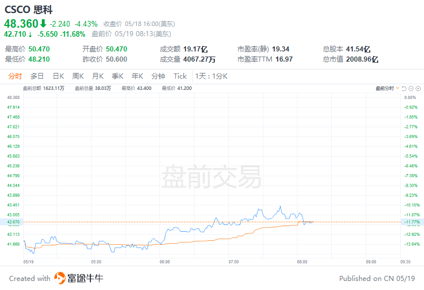Open the Tick tab
Image resolution: width=424 pixels, height=290 pixels.
(180, 76)
